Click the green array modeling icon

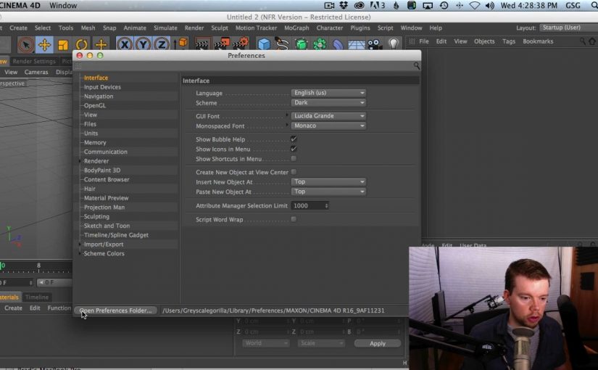(320, 45)
